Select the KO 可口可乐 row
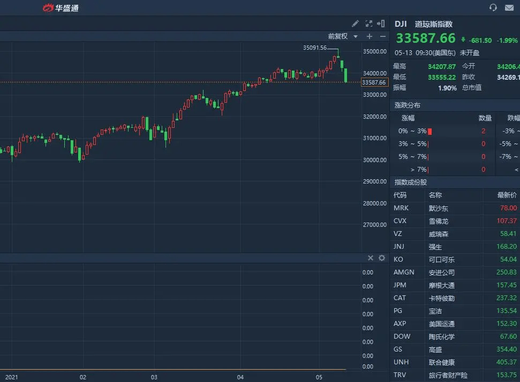Screen dimensions: 520x382 tap(455, 259)
